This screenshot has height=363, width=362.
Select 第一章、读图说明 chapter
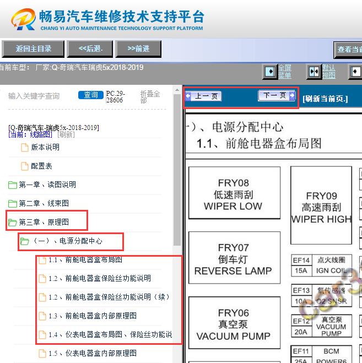click(x=47, y=185)
